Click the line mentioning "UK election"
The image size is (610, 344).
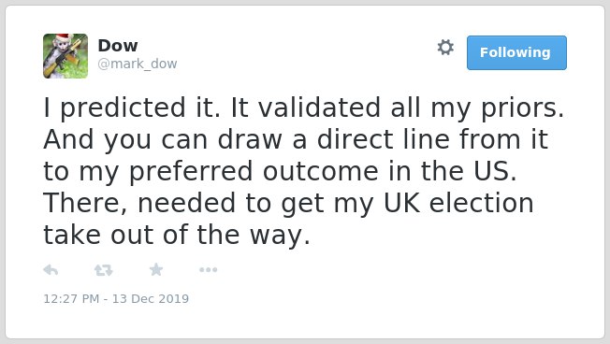pyautogui.click(x=288, y=203)
